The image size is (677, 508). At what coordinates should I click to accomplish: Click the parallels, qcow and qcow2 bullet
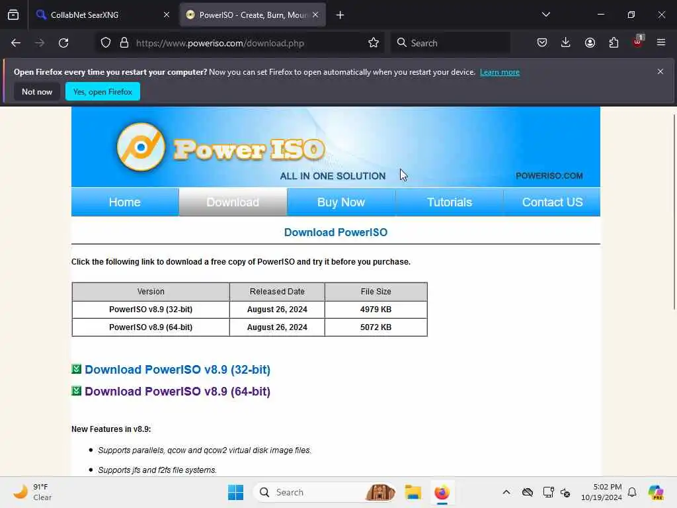tap(205, 450)
